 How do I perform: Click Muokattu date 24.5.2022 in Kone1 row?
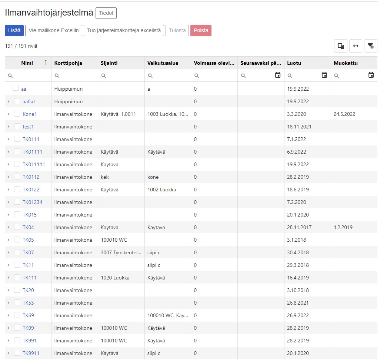point(344,114)
